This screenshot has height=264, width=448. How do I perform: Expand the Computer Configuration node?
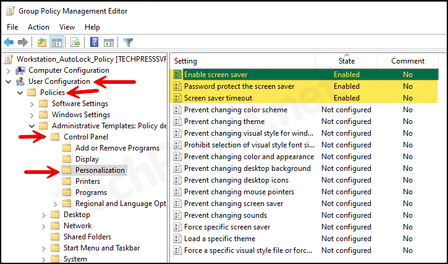click(x=8, y=71)
